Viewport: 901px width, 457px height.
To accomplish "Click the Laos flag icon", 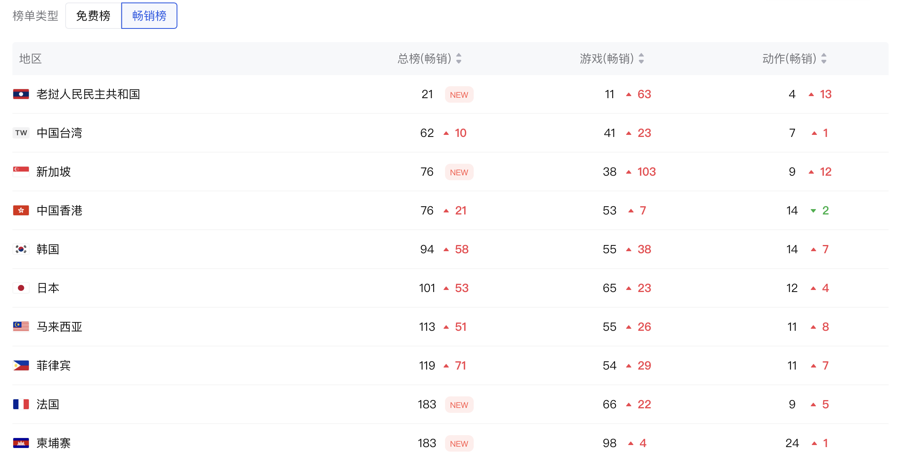I will click(21, 94).
